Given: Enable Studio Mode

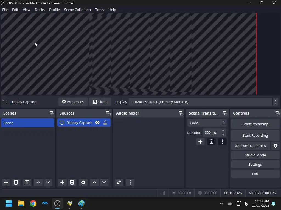Looking at the screenshot, I should (x=255, y=155).
